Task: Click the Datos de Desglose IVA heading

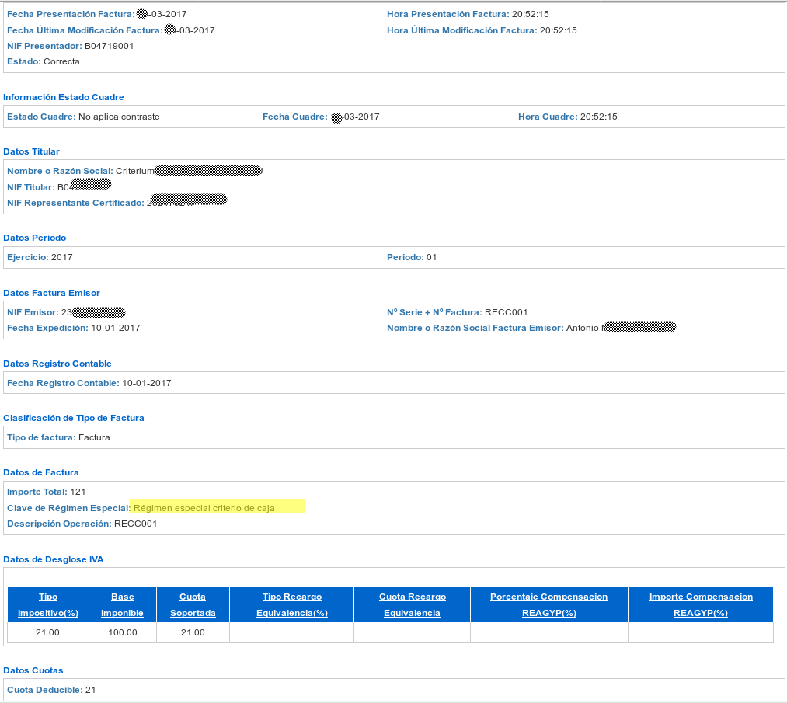Action: [x=54, y=559]
